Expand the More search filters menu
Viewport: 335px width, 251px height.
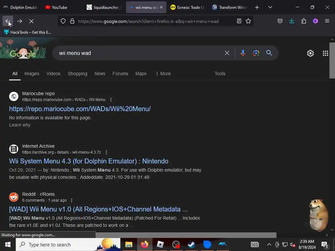point(163,74)
